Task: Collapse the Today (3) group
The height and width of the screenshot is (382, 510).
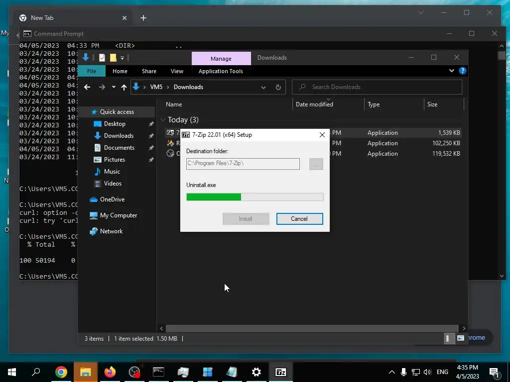Action: tap(163, 120)
